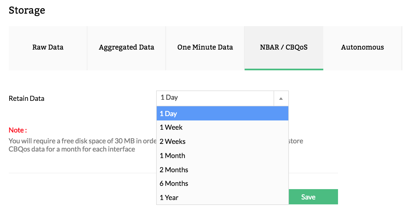The image size is (403, 224).
Task: Switch to the Raw Data tab
Action: pos(48,47)
